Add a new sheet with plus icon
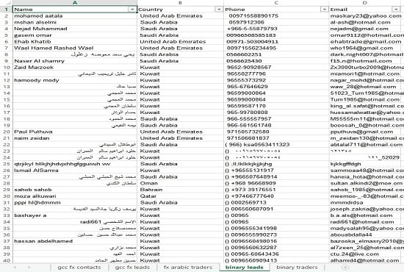The width and height of the screenshot is (404, 272). 345,268
